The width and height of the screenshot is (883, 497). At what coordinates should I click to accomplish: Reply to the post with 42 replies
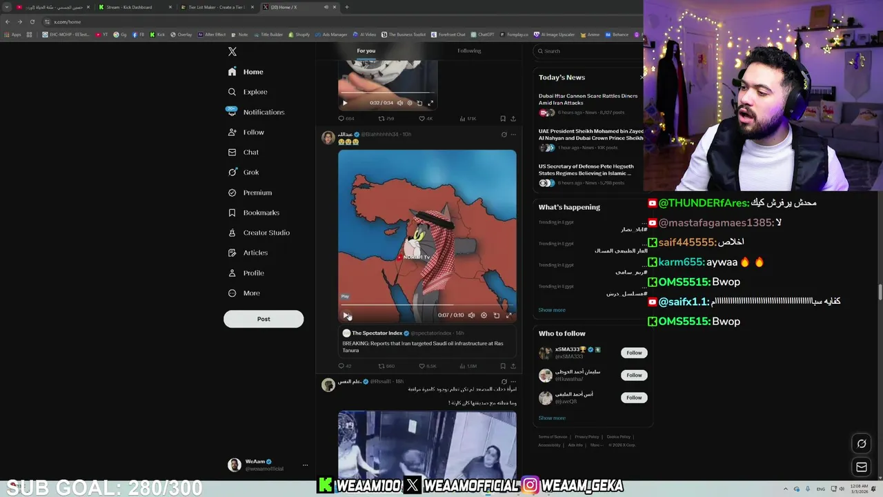tap(344, 366)
